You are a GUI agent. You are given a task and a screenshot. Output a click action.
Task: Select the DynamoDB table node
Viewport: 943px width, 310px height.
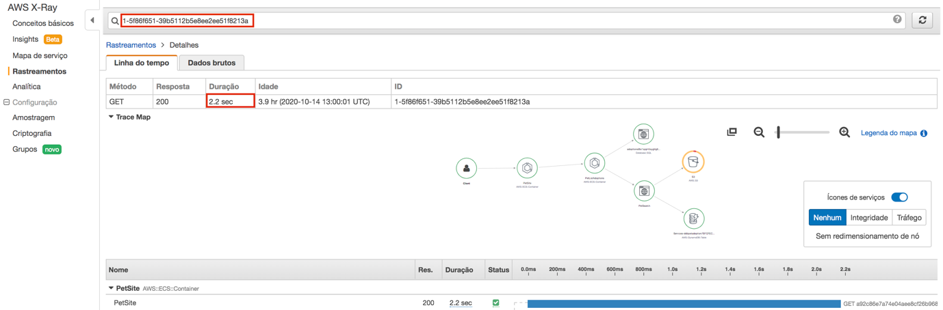coord(693,219)
